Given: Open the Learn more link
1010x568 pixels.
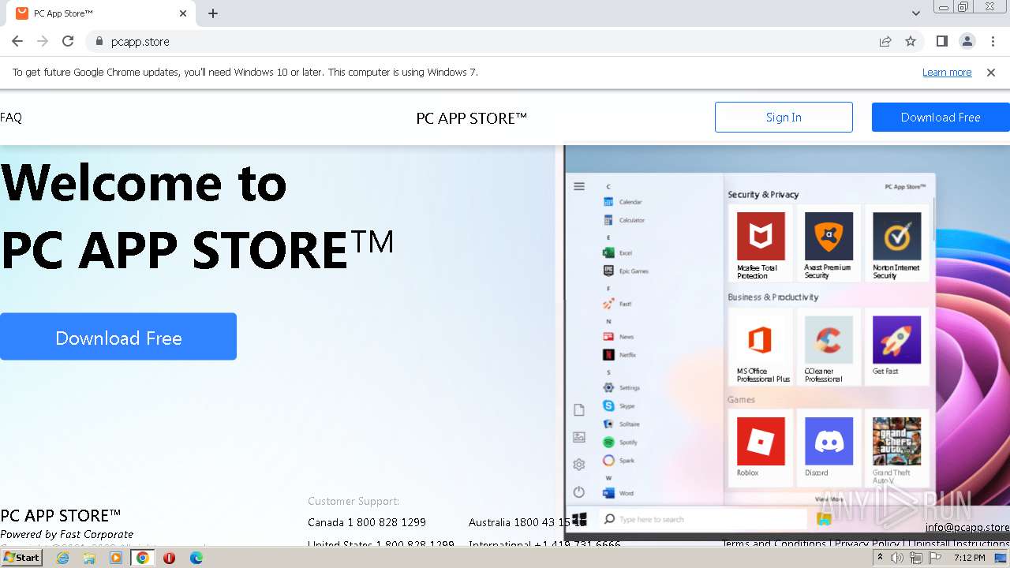Looking at the screenshot, I should tap(947, 73).
